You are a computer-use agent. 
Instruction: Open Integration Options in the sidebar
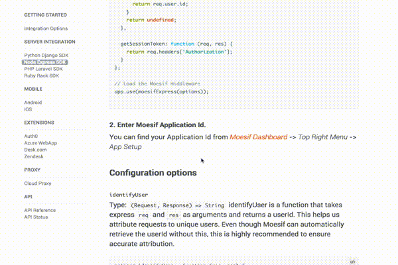pos(46,28)
